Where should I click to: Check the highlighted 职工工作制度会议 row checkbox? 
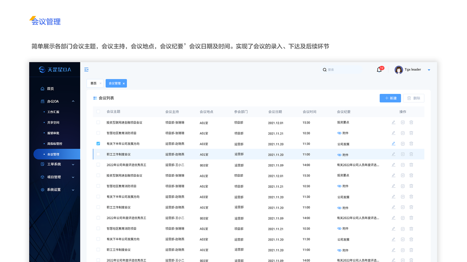pos(98,155)
